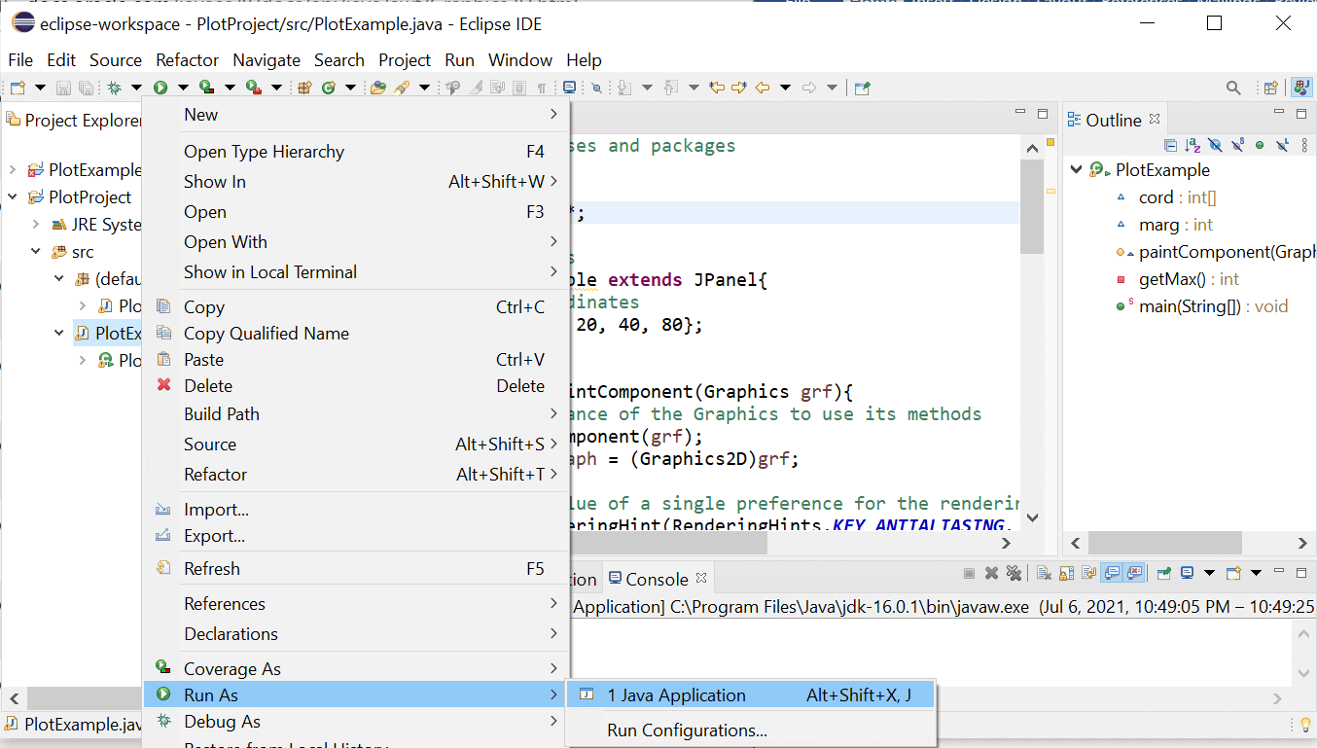The image size is (1317, 748).
Task: Launch with the Coverage toolbar icon
Action: [205, 87]
